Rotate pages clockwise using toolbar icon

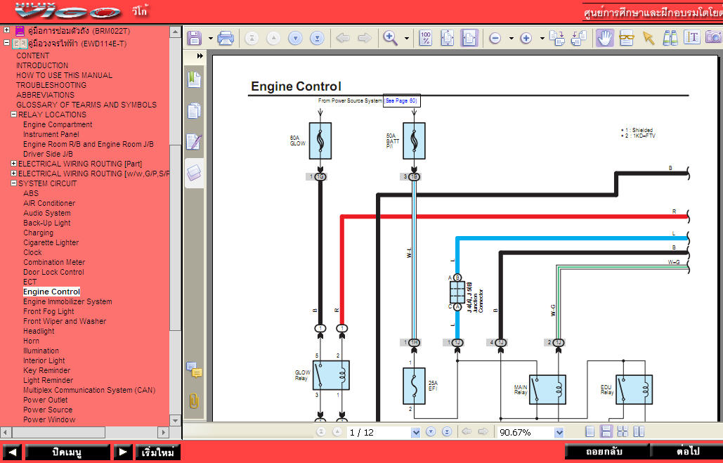[x=557, y=38]
